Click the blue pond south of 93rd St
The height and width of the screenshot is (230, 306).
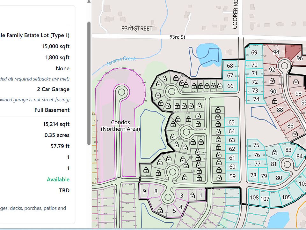pos(208,52)
